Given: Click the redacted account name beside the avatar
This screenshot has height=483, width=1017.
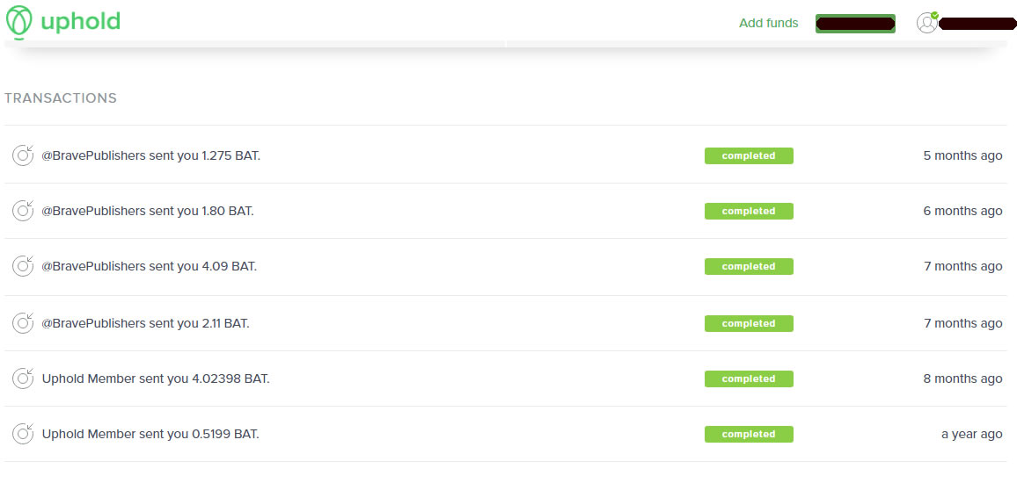Looking at the screenshot, I should coord(977,24).
